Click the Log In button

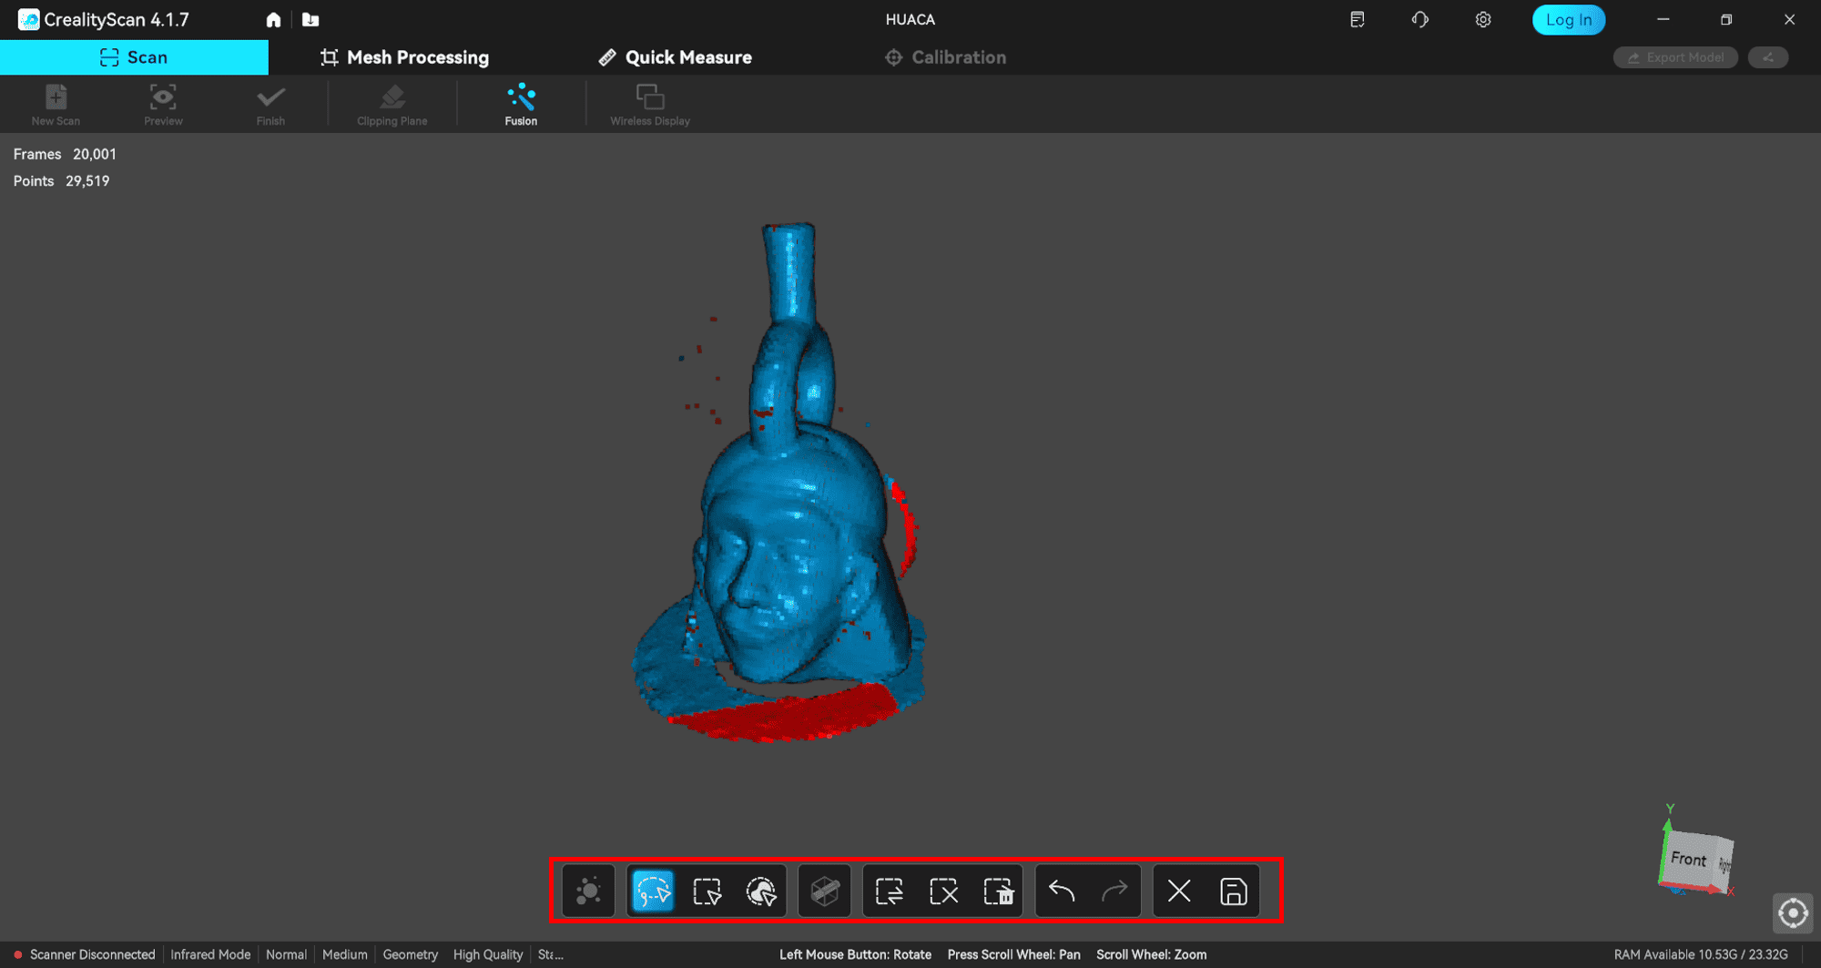click(x=1569, y=19)
